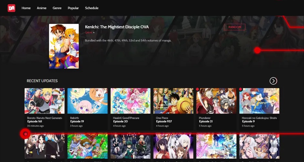Open the Honzuki no Gekokujou thumbnail
This screenshot has height=162, width=304.
click(259, 101)
